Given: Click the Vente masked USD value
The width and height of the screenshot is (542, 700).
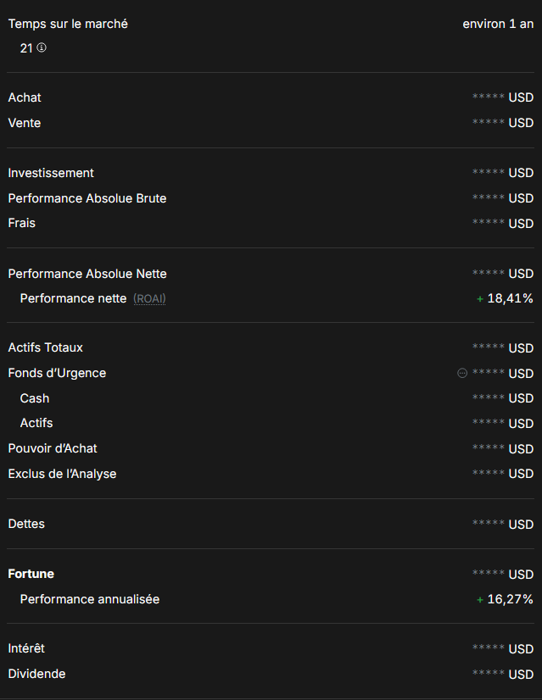Looking at the screenshot, I should 502,123.
